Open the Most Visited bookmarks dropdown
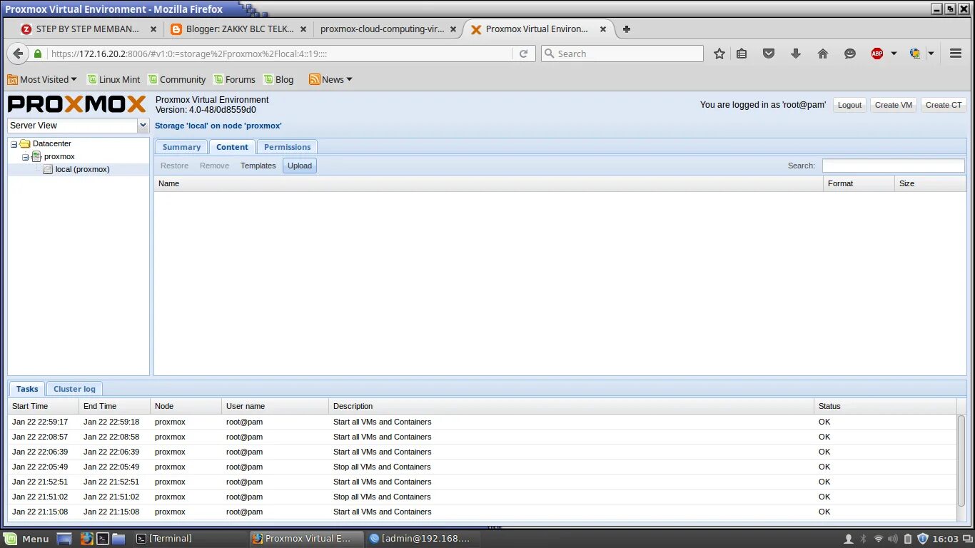 coord(42,80)
